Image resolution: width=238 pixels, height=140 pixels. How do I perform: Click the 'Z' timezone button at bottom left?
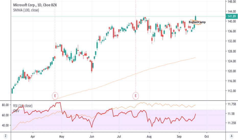pyautogui.click(x=6, y=136)
